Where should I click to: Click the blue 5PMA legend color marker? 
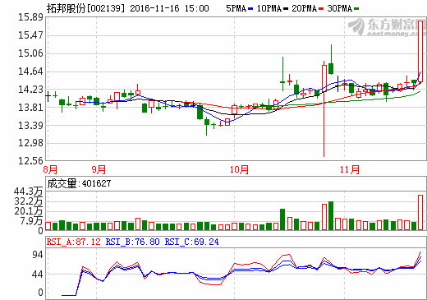250,9
